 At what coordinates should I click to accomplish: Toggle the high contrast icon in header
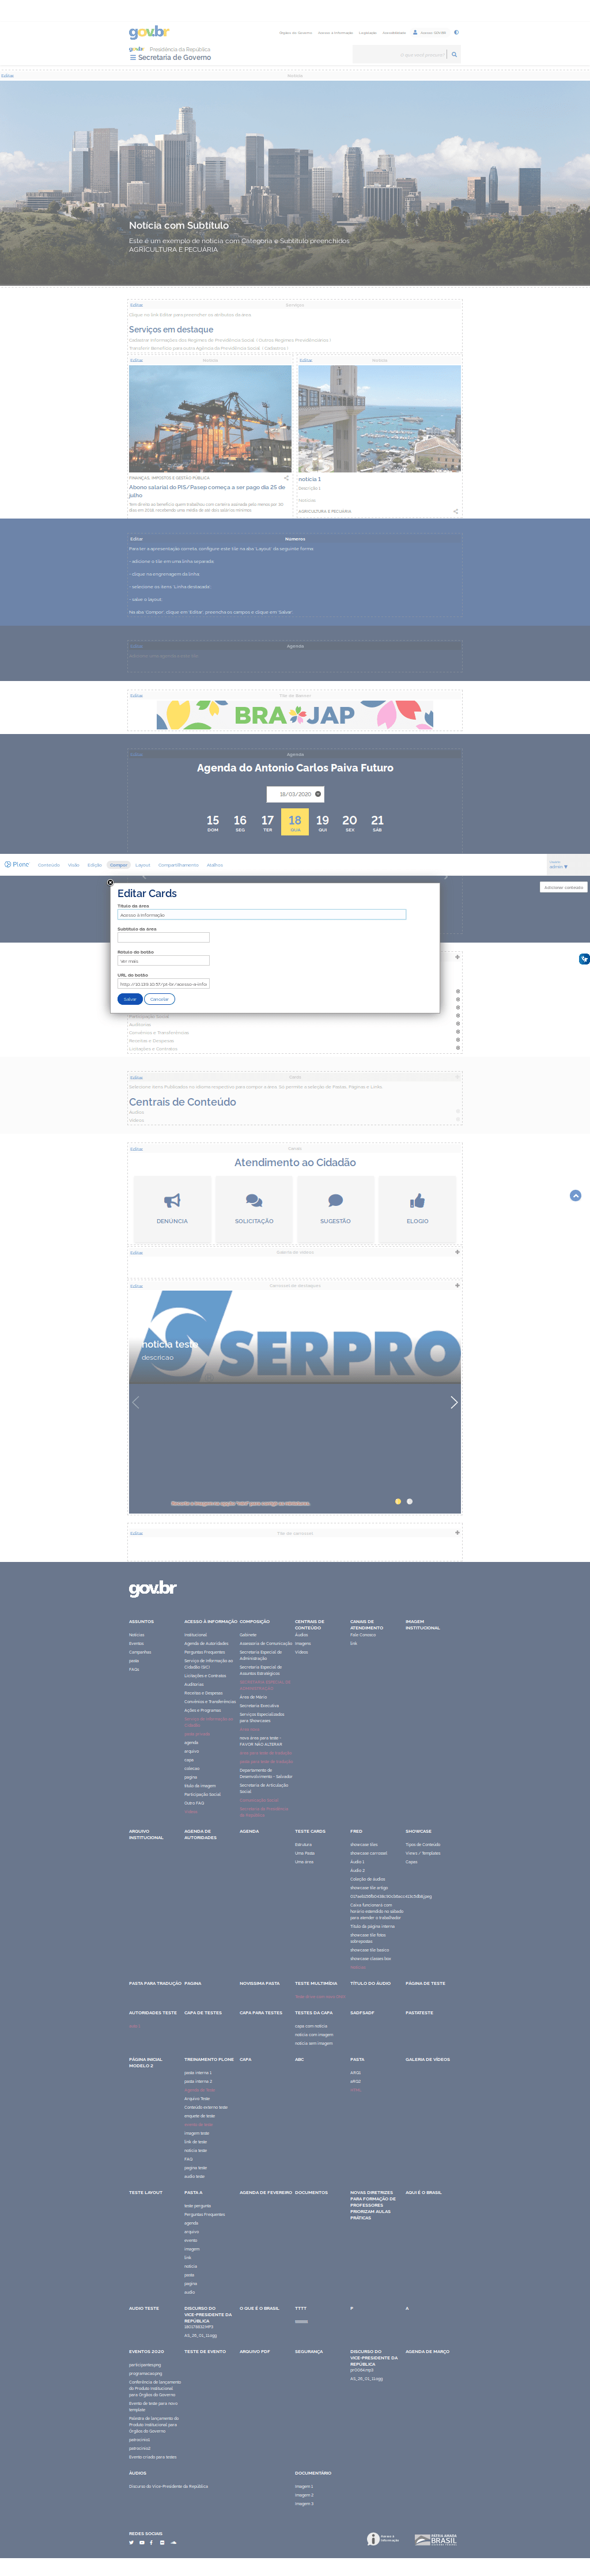click(456, 32)
